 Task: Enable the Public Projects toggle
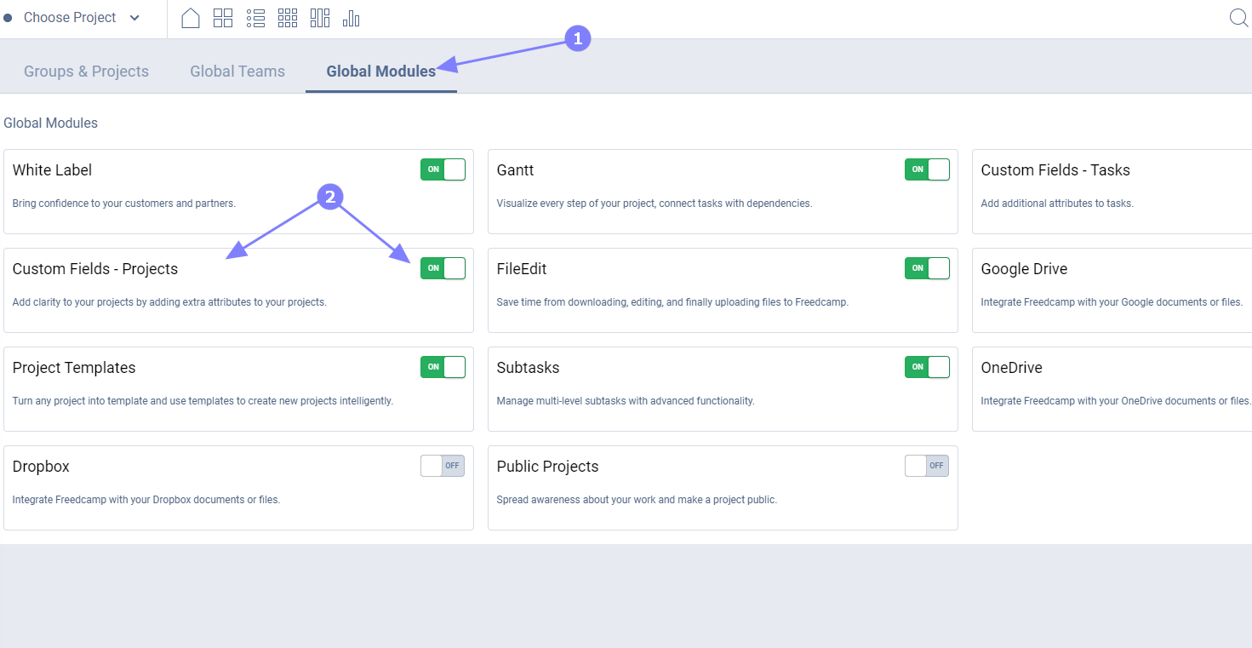927,466
